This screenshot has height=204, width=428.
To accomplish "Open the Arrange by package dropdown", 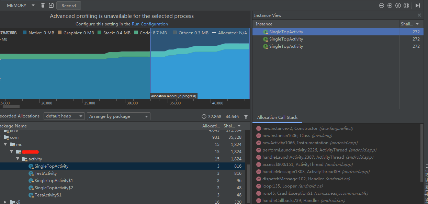I will tap(119, 116).
